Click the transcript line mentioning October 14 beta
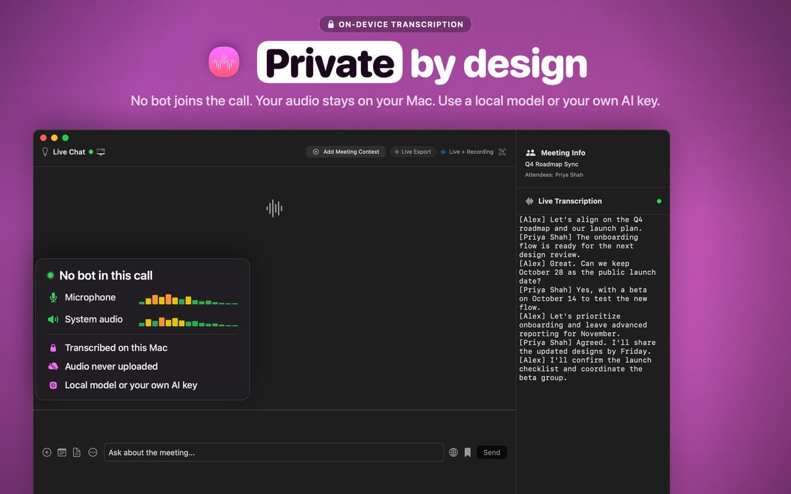This screenshot has width=791, height=494. 583,299
